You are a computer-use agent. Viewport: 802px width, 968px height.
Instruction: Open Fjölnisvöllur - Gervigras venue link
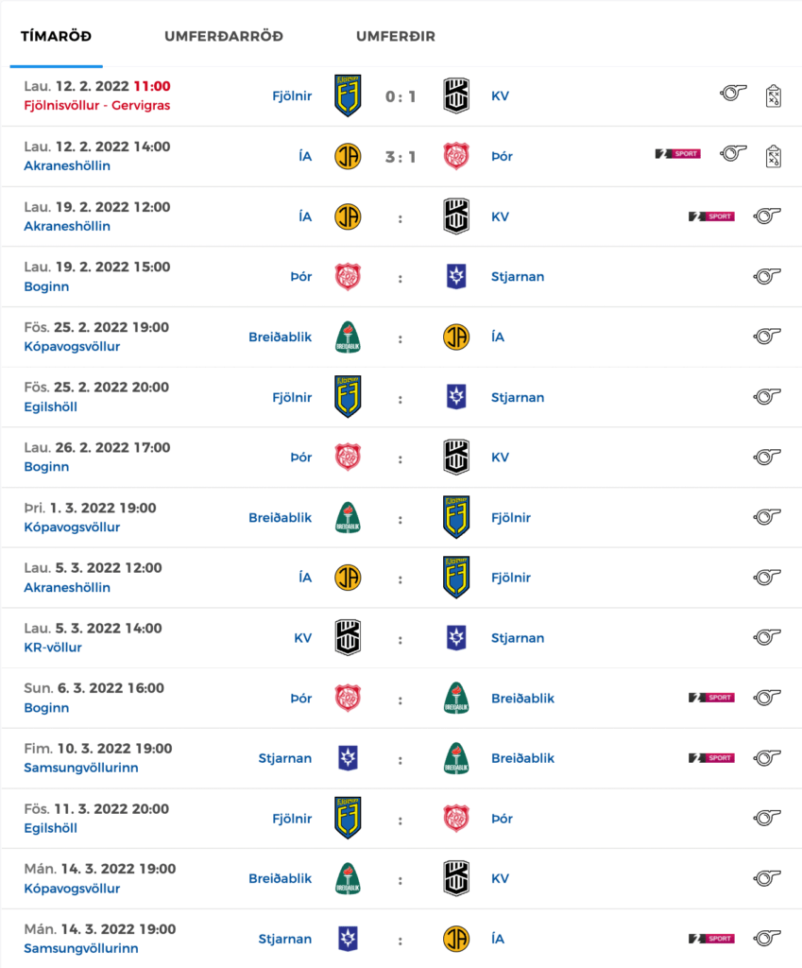tap(97, 106)
